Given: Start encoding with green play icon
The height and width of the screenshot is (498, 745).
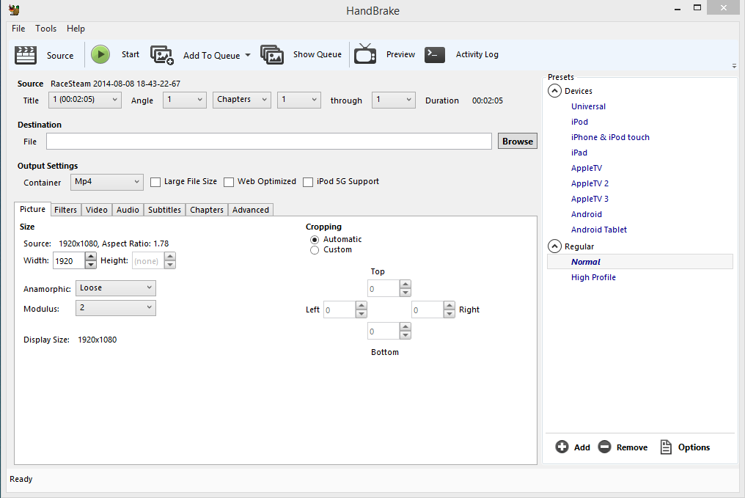Looking at the screenshot, I should click(100, 55).
